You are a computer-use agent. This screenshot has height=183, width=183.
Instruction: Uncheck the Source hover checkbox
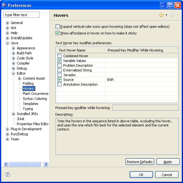59,80
